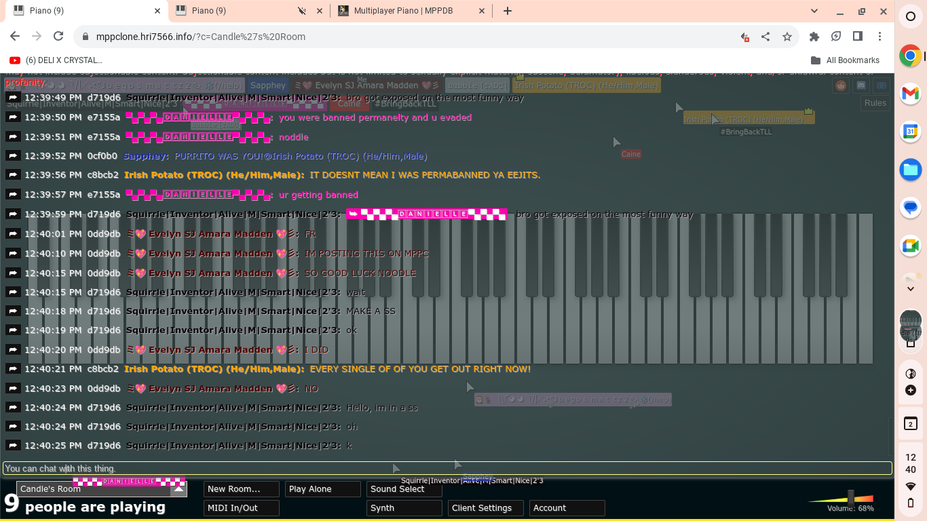Share this page
927x521 pixels.
pos(765,37)
